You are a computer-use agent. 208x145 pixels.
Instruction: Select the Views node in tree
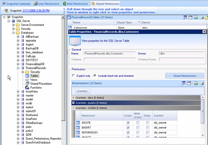coord(34,80)
